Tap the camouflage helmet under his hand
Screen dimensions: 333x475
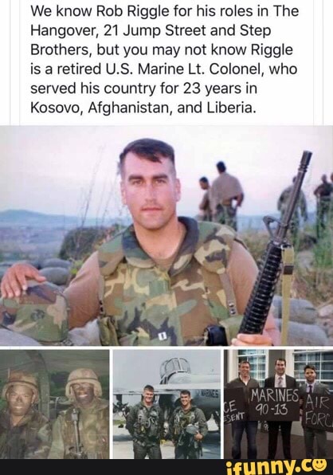35,310
